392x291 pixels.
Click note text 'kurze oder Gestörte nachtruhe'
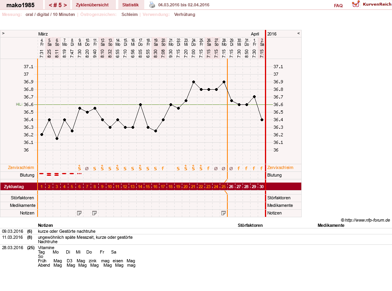click(67, 231)
